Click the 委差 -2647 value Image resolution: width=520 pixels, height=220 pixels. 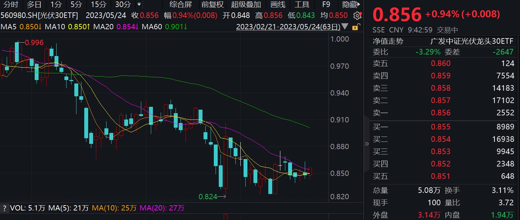tap(503, 52)
